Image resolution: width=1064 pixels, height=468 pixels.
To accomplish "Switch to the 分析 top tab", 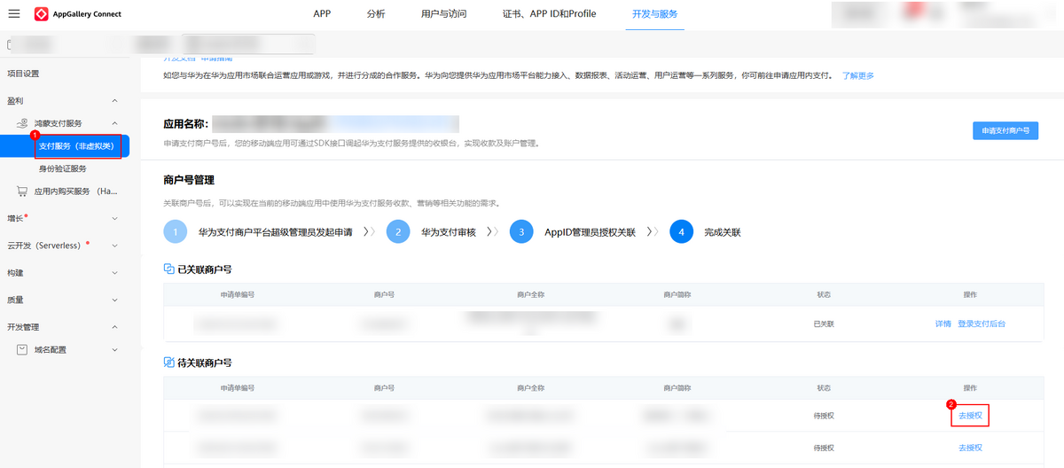I will point(375,14).
